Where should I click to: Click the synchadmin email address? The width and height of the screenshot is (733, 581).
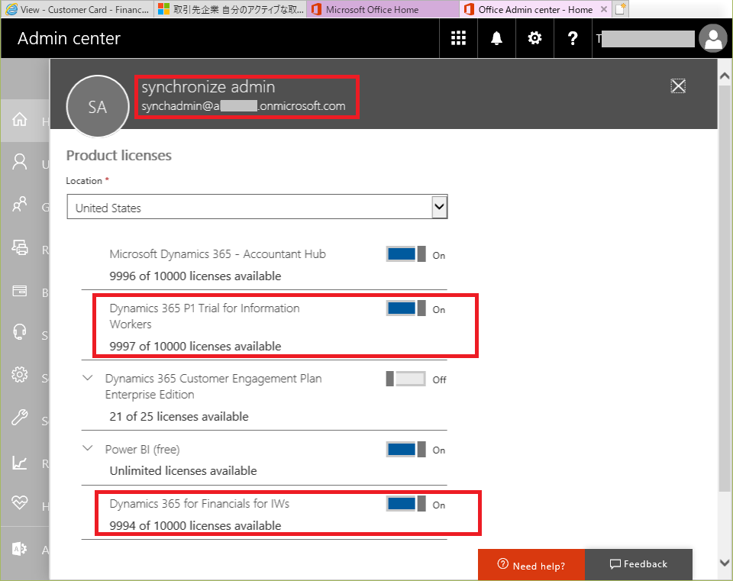pos(244,106)
